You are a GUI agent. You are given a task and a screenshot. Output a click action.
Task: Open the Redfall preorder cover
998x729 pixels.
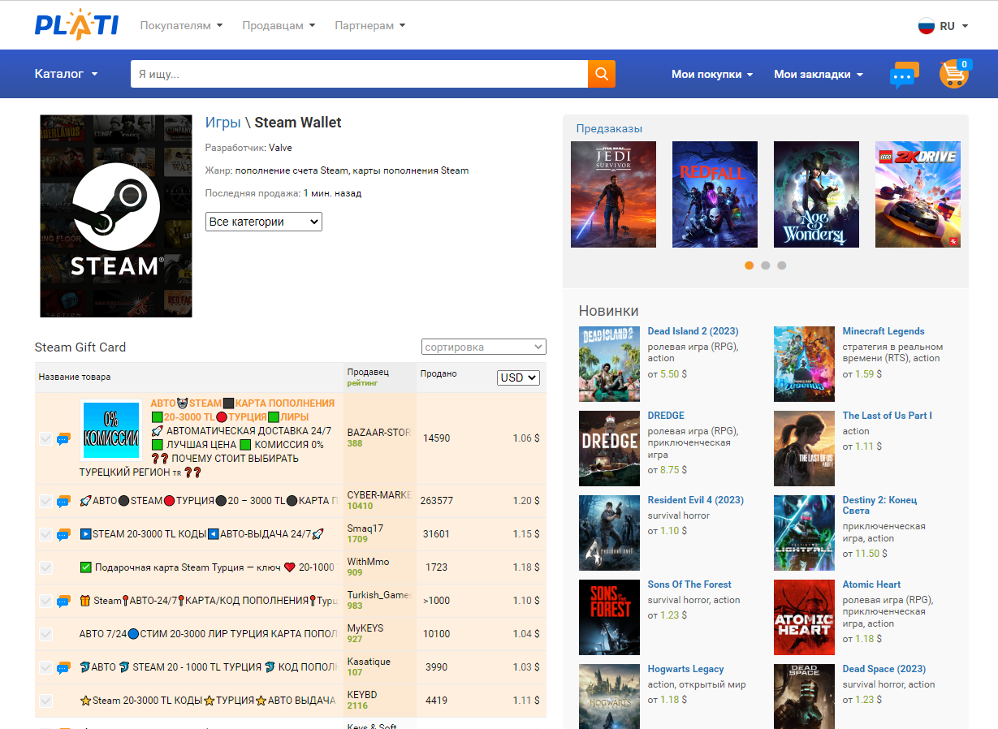point(715,195)
